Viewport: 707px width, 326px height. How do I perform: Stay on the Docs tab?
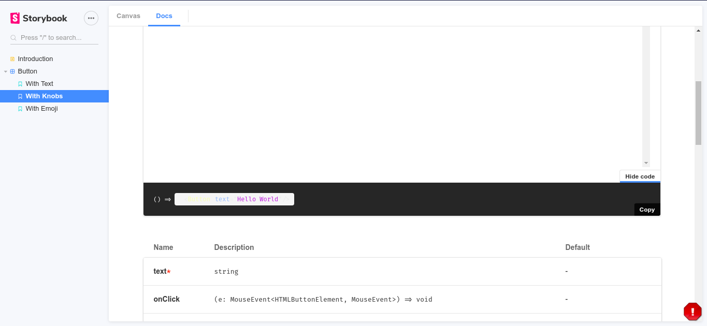164,16
